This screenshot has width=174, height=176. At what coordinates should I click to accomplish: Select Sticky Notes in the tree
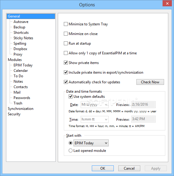23,38
